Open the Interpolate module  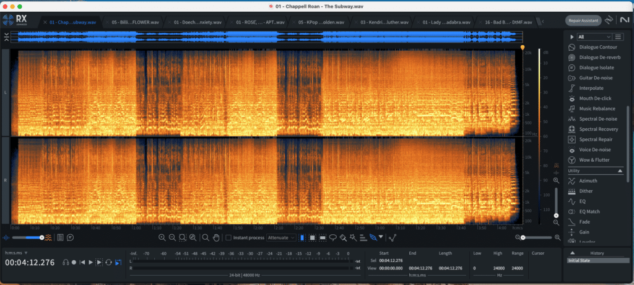(x=586, y=88)
